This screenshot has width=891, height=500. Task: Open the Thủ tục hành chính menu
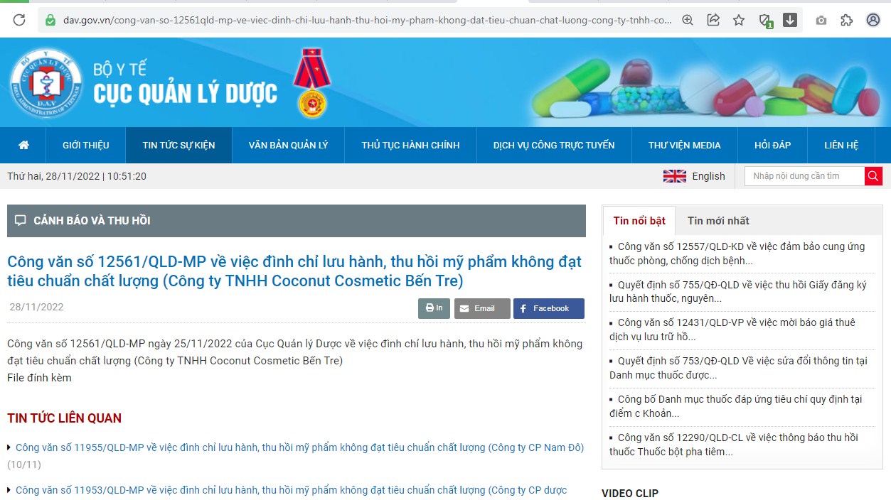(410, 145)
